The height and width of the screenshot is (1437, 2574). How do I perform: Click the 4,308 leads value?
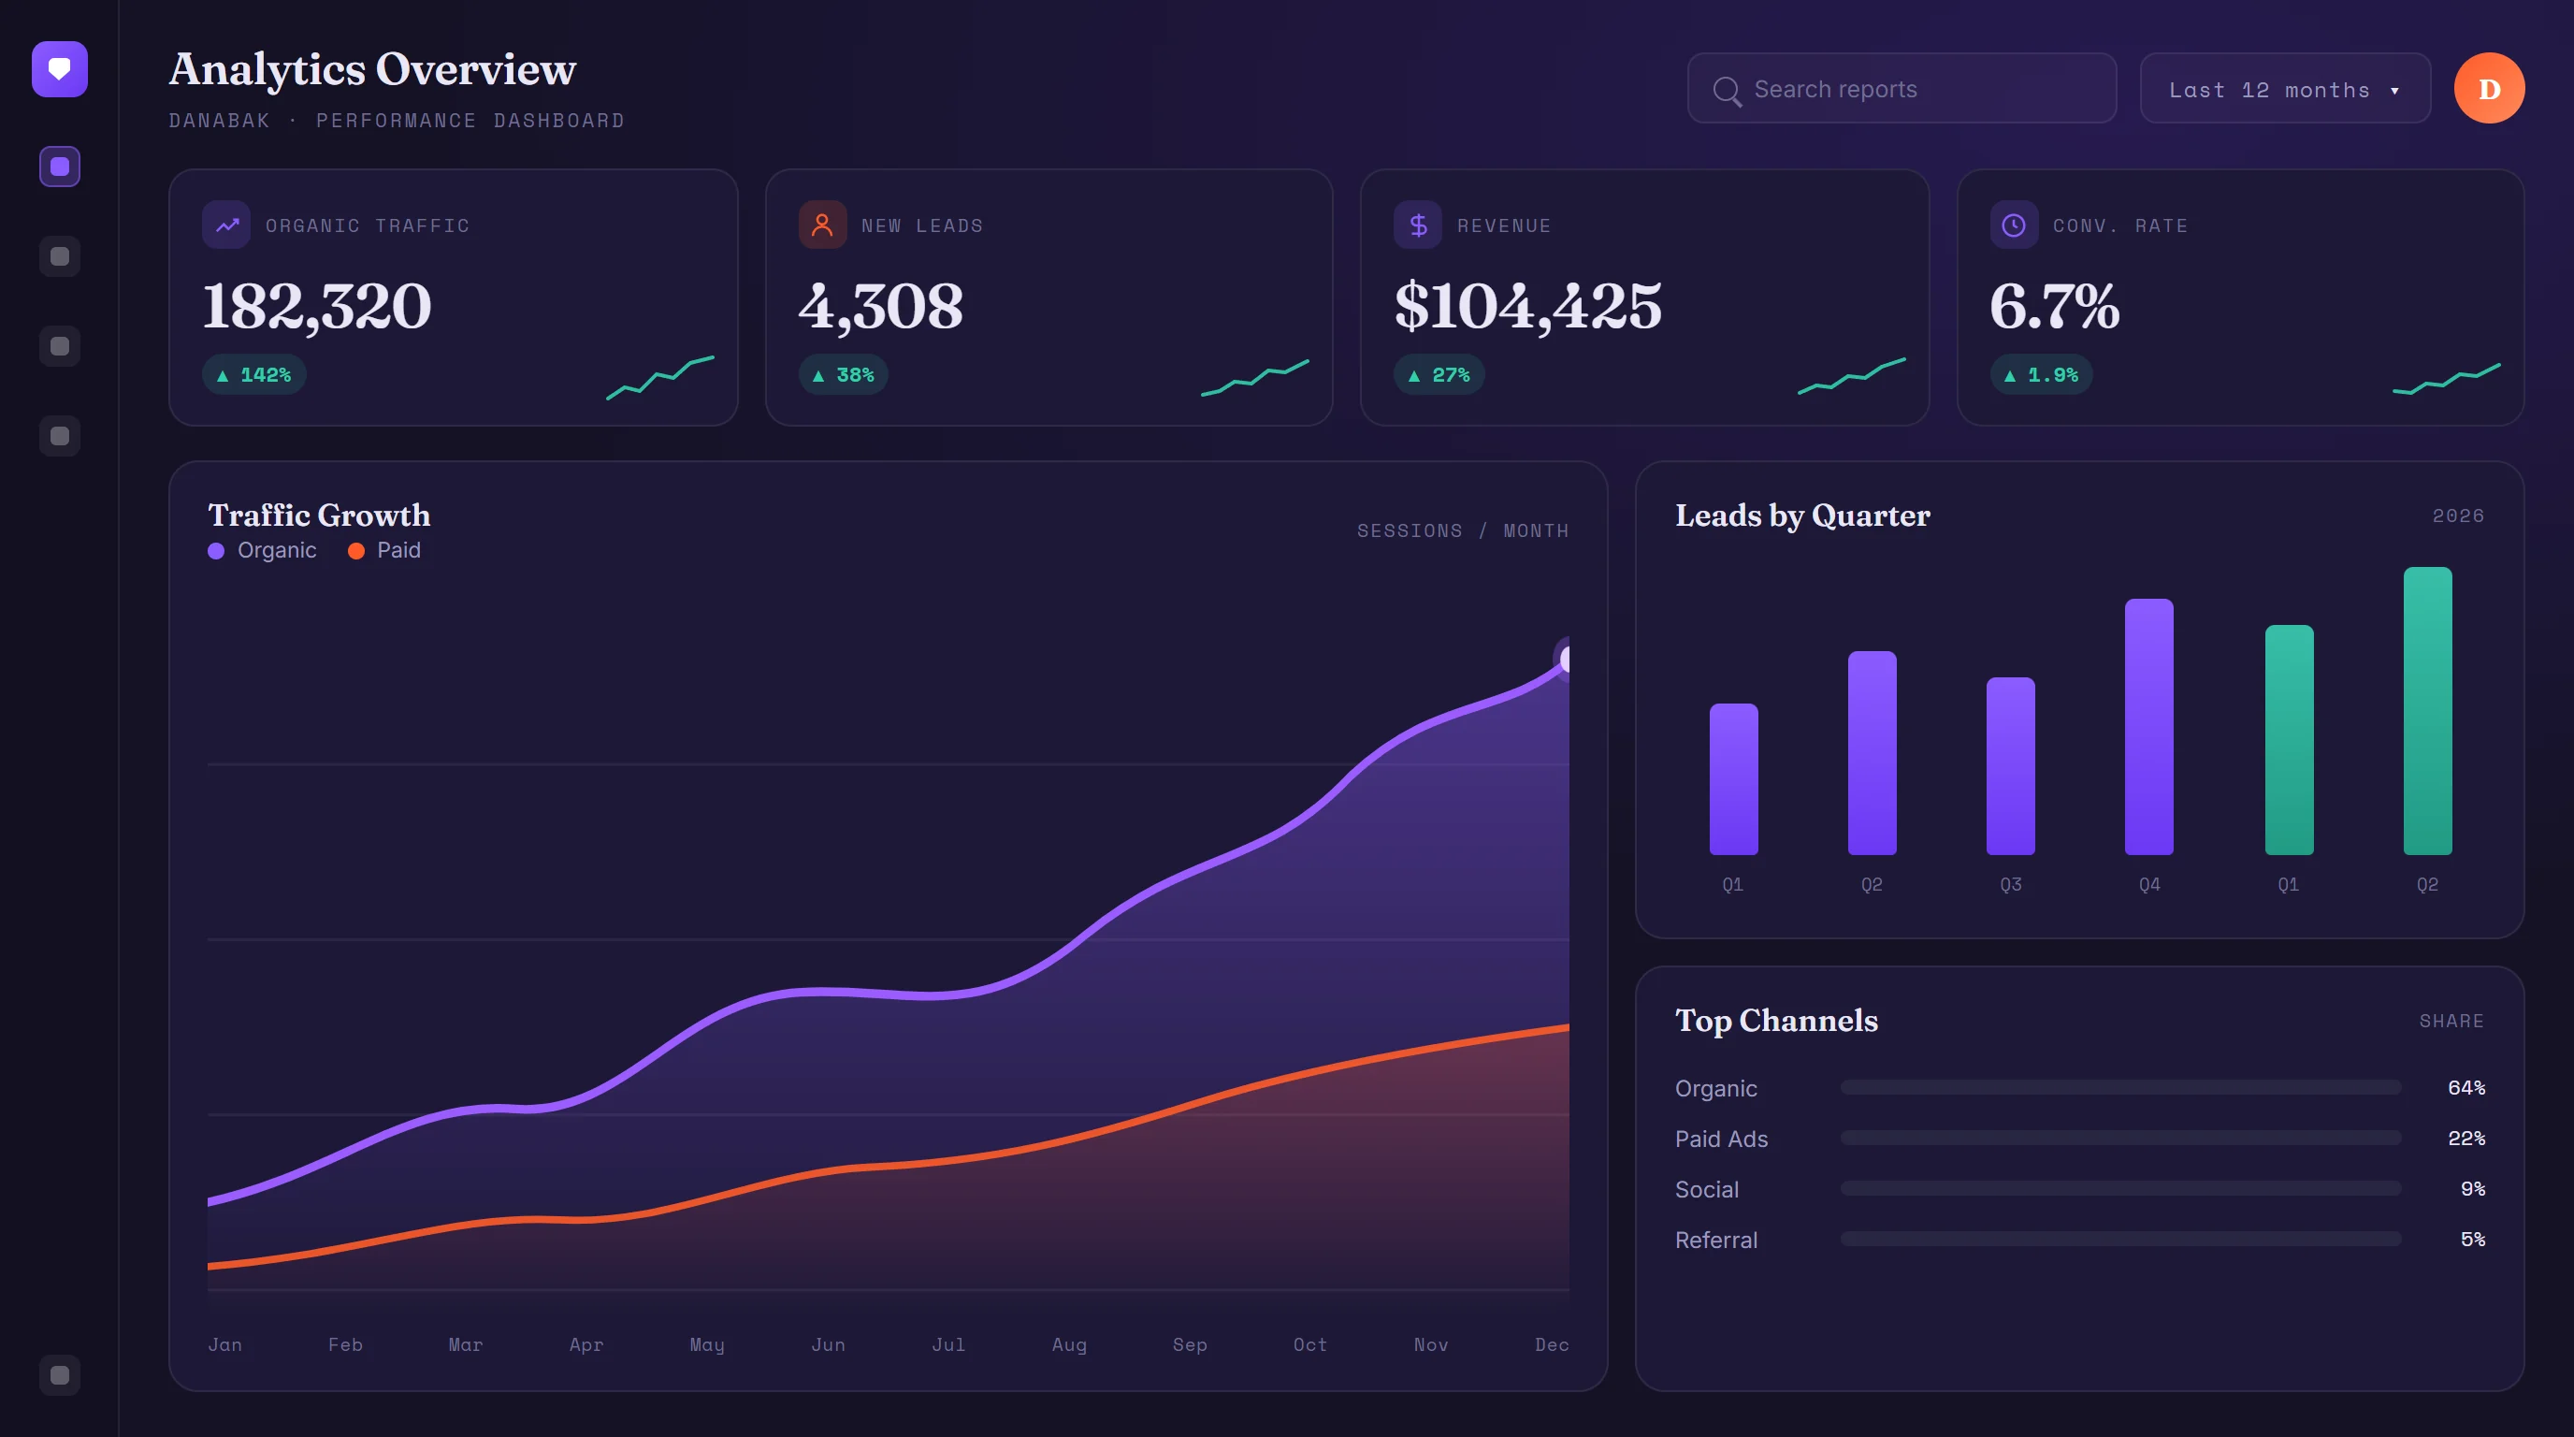click(880, 306)
